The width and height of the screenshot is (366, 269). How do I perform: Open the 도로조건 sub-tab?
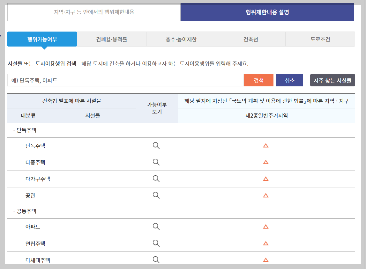pyautogui.click(x=320, y=39)
